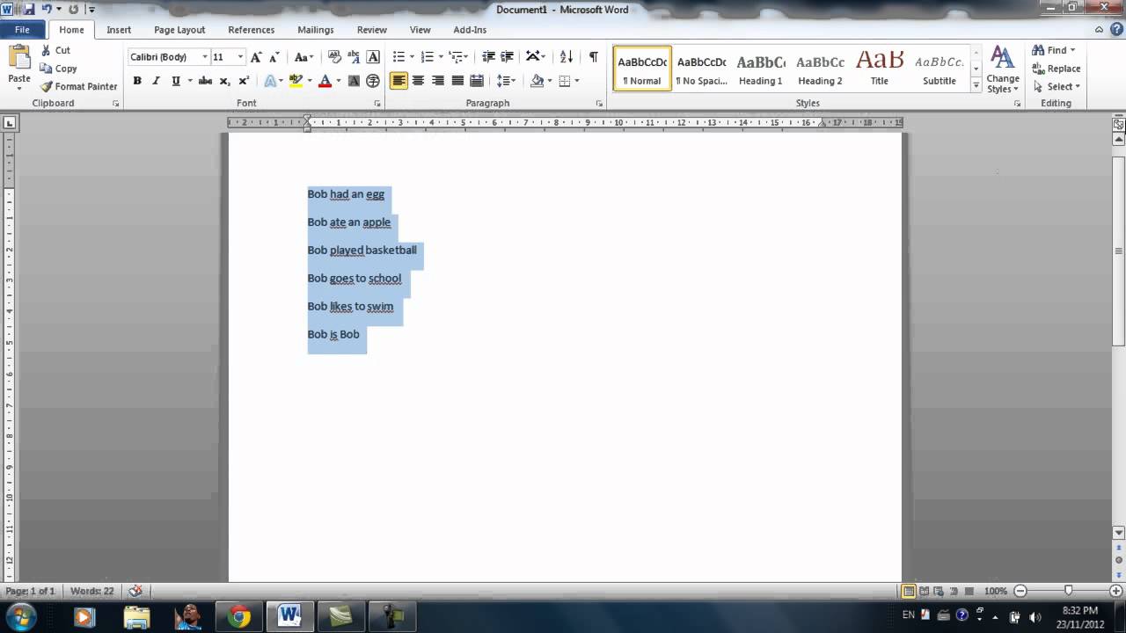Image resolution: width=1126 pixels, height=633 pixels.
Task: Toggle Bold formatting
Action: [137, 81]
